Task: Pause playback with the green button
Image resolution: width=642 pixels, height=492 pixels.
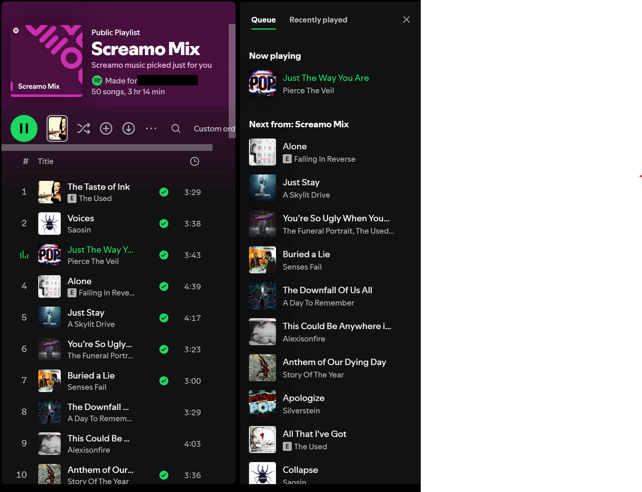Action: (x=24, y=129)
